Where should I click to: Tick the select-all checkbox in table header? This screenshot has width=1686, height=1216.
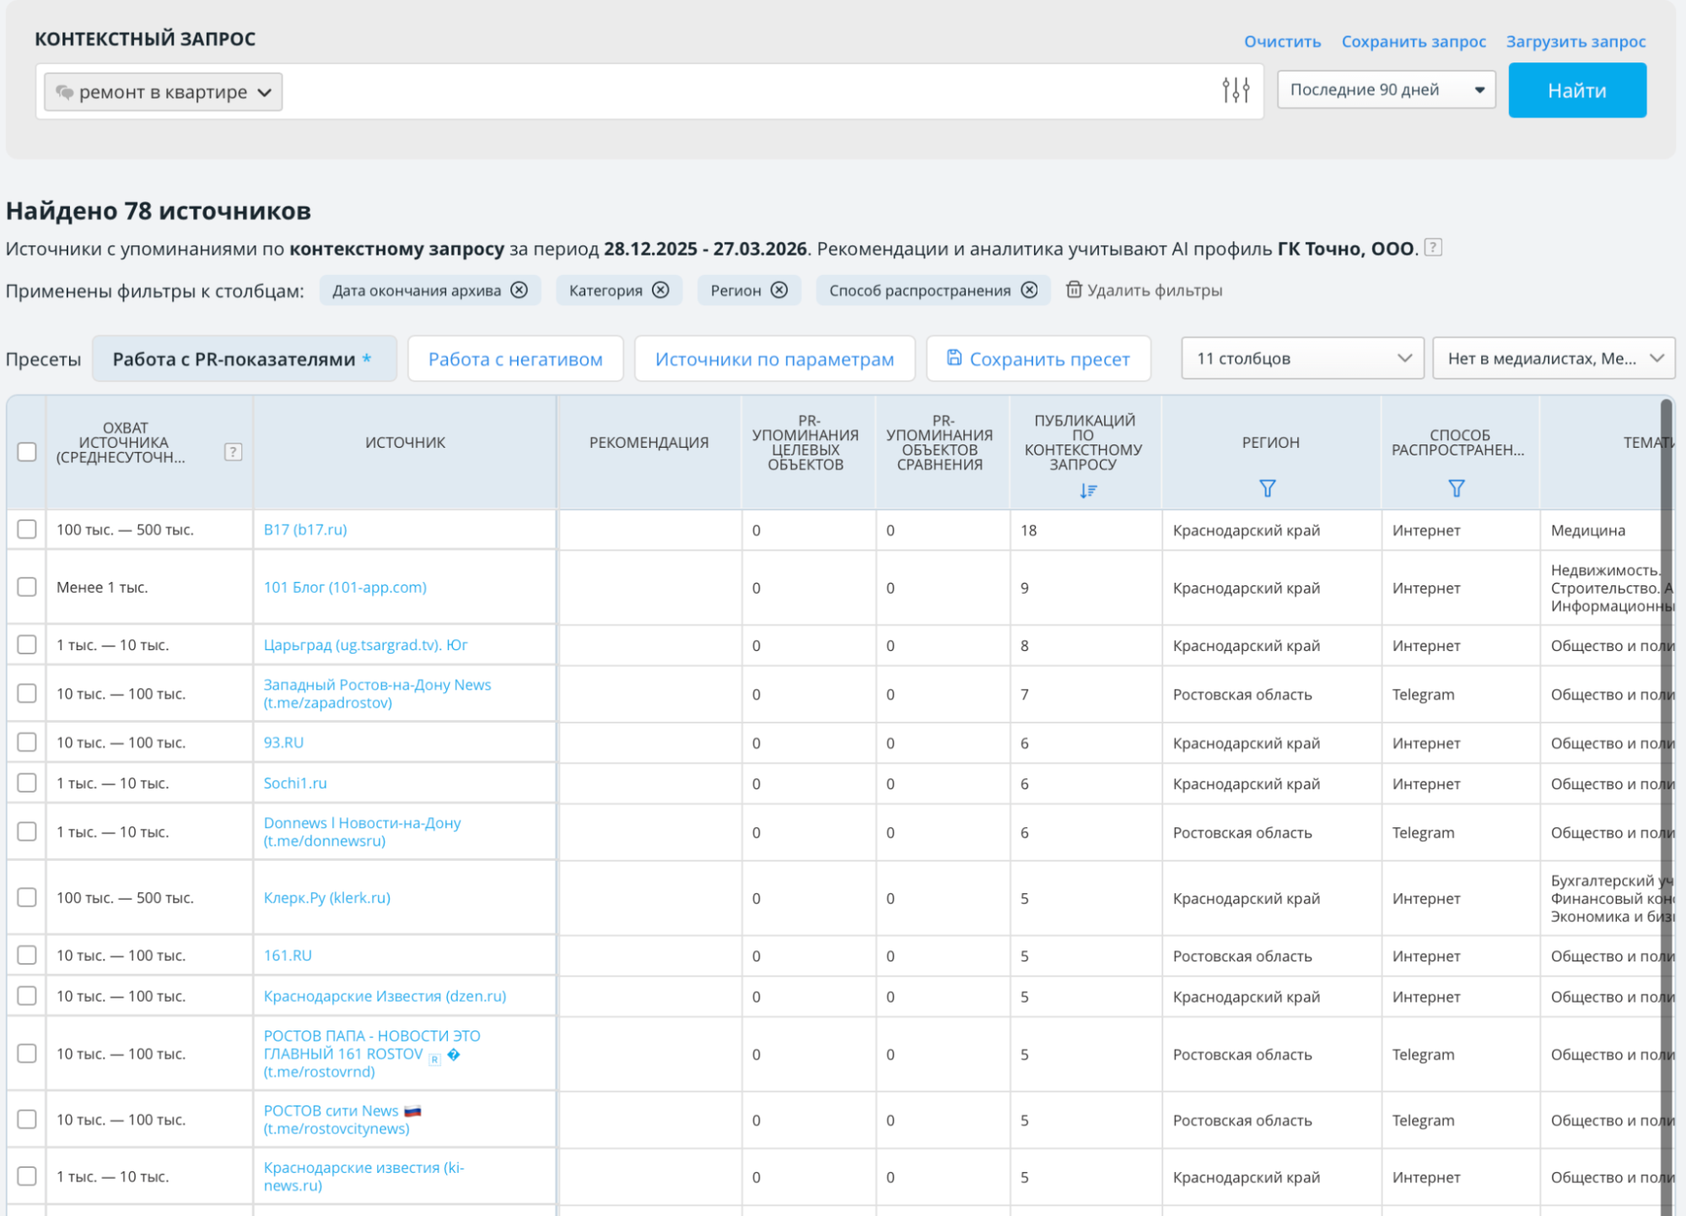pyautogui.click(x=27, y=452)
